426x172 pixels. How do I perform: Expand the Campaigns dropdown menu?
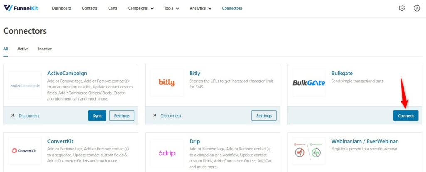point(141,8)
